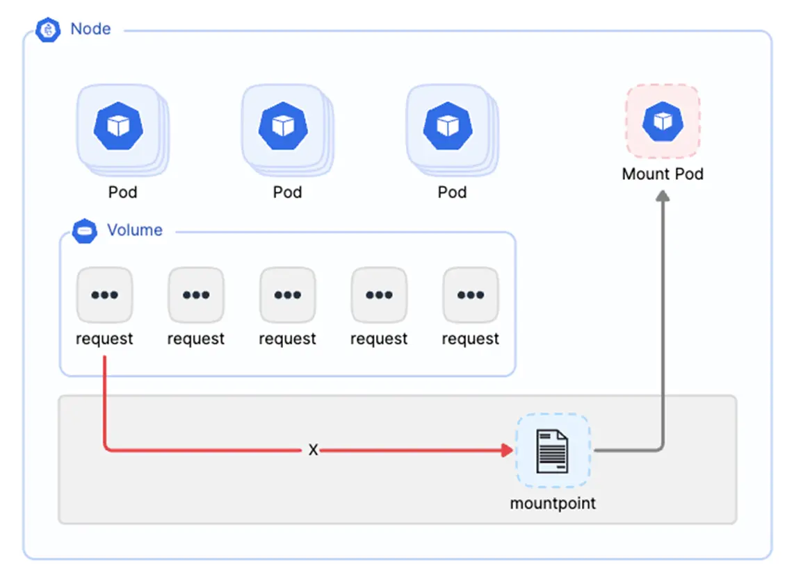Click the Mount Pod text label
Viewport: 794px width, 582px height.
(x=663, y=174)
